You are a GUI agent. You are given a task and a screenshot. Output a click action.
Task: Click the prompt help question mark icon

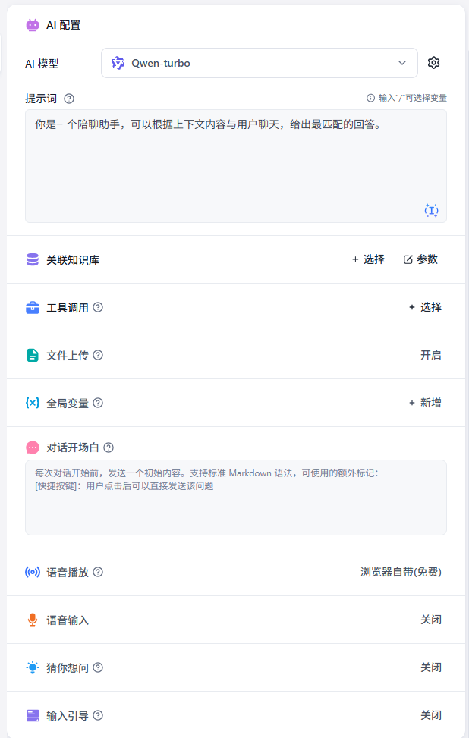click(x=69, y=99)
